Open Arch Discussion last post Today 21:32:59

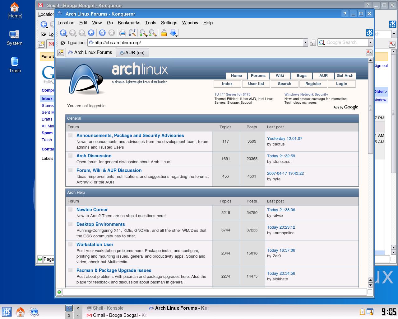[x=281, y=156]
